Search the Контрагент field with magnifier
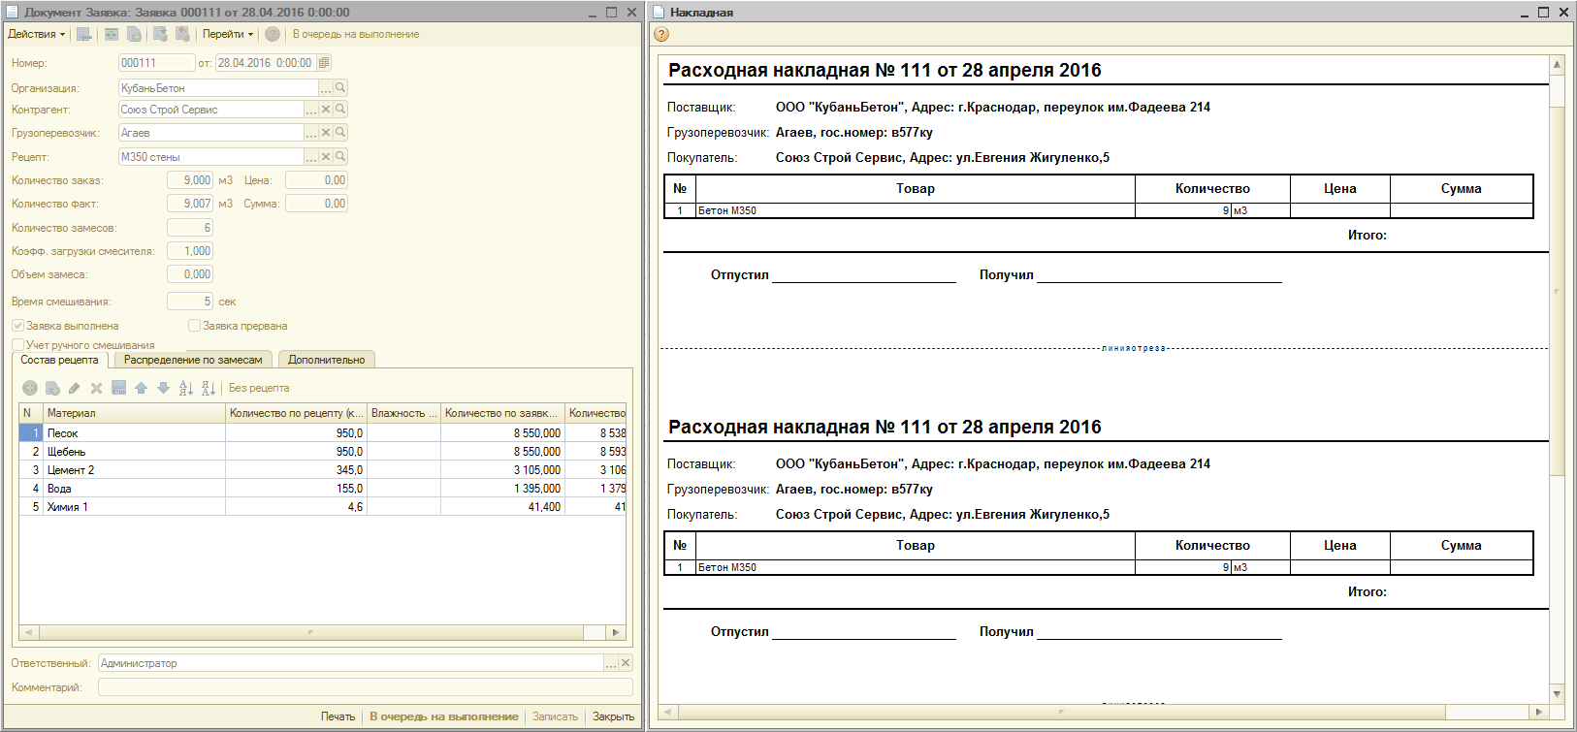Viewport: 1577px width, 732px height. pos(340,110)
